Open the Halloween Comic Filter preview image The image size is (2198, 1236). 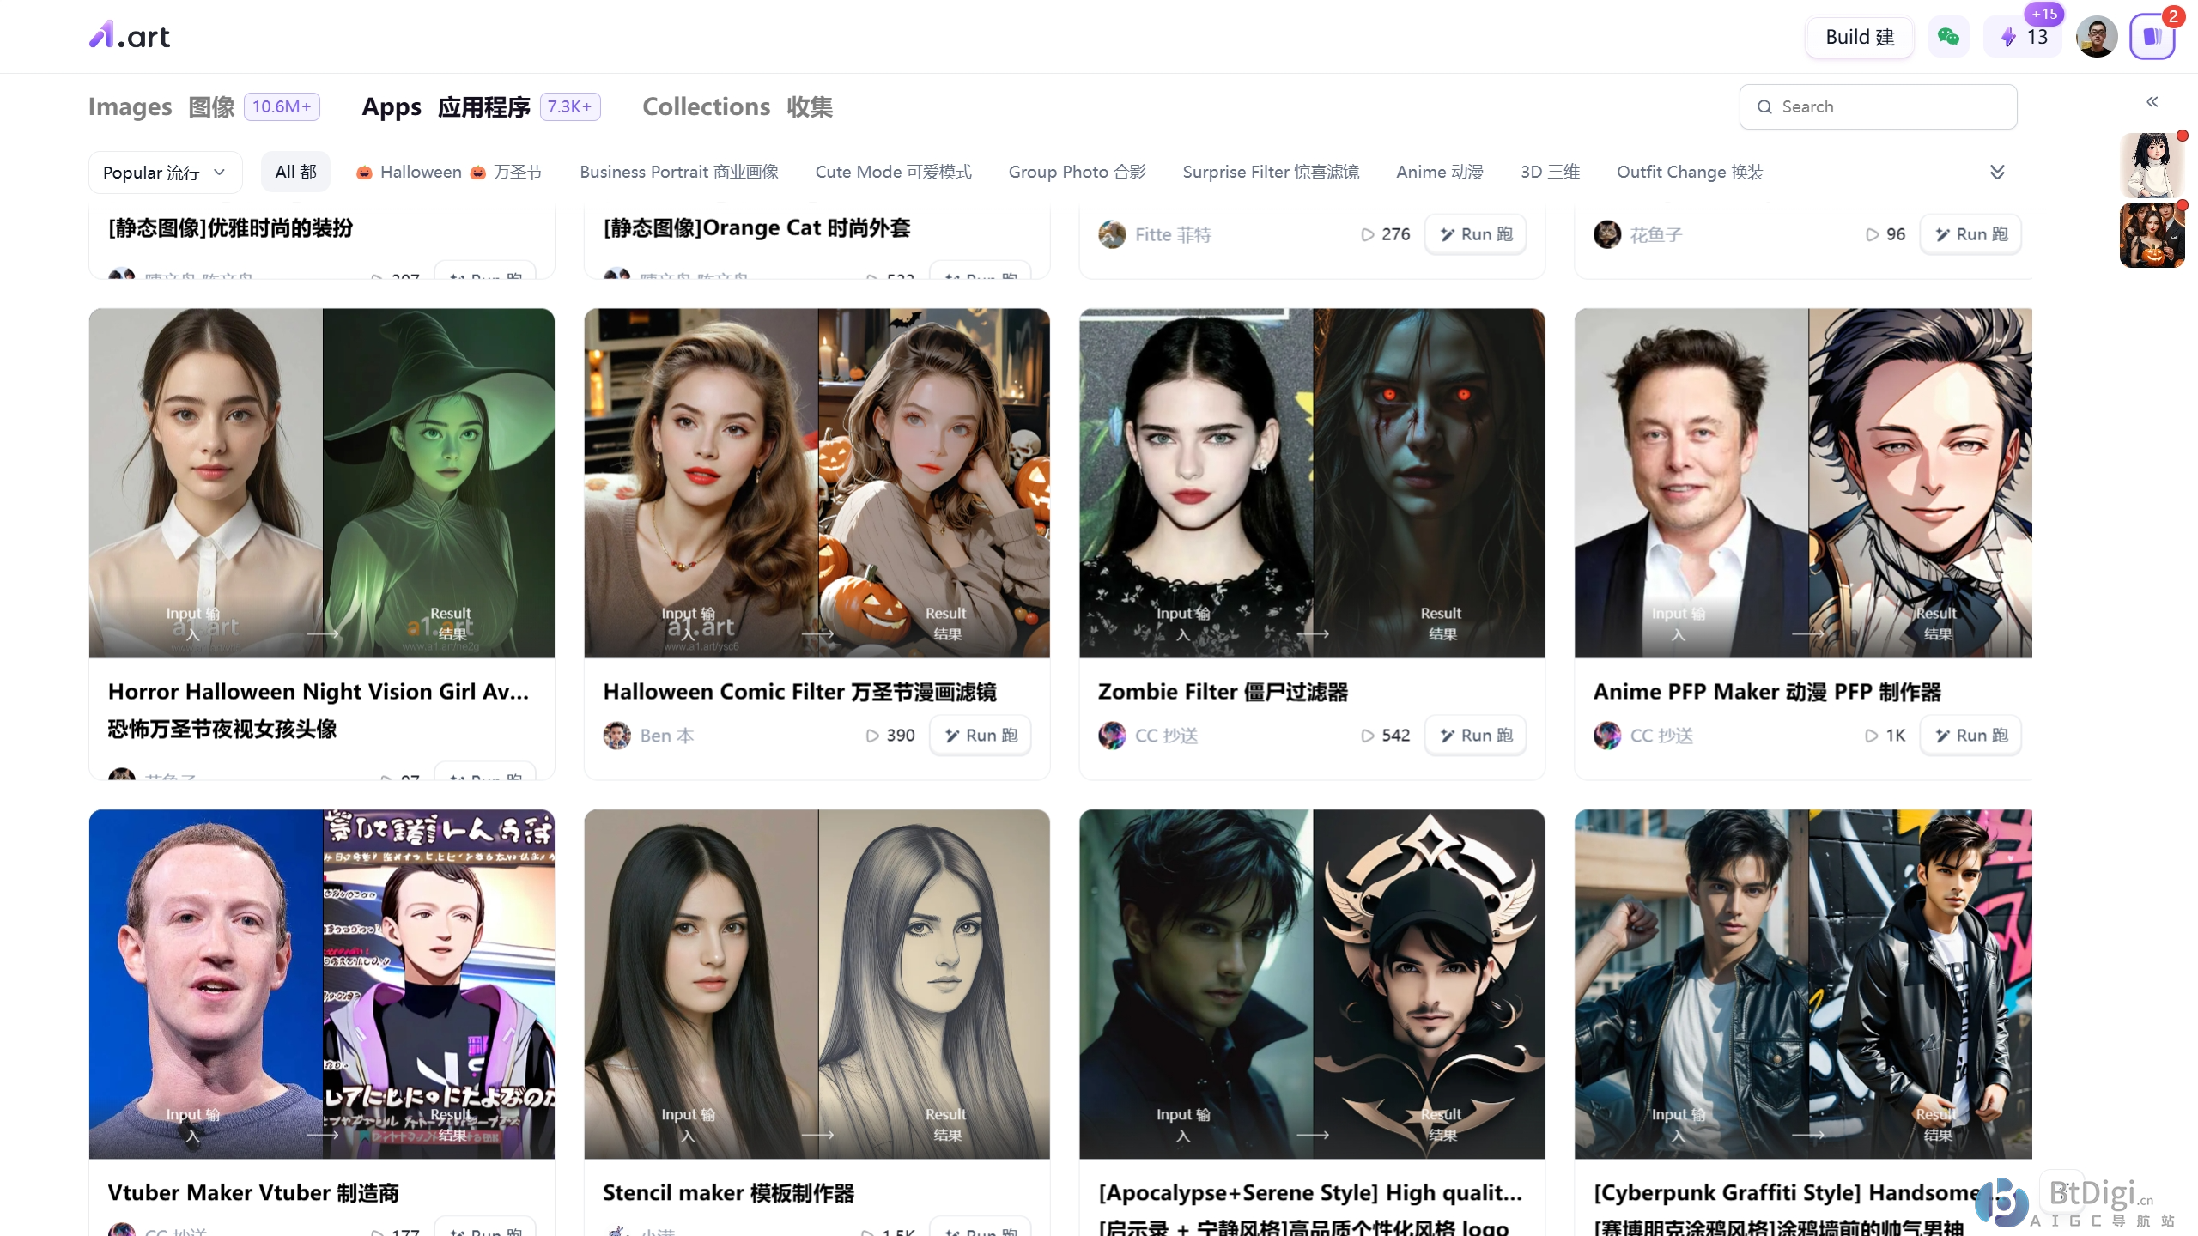point(817,483)
